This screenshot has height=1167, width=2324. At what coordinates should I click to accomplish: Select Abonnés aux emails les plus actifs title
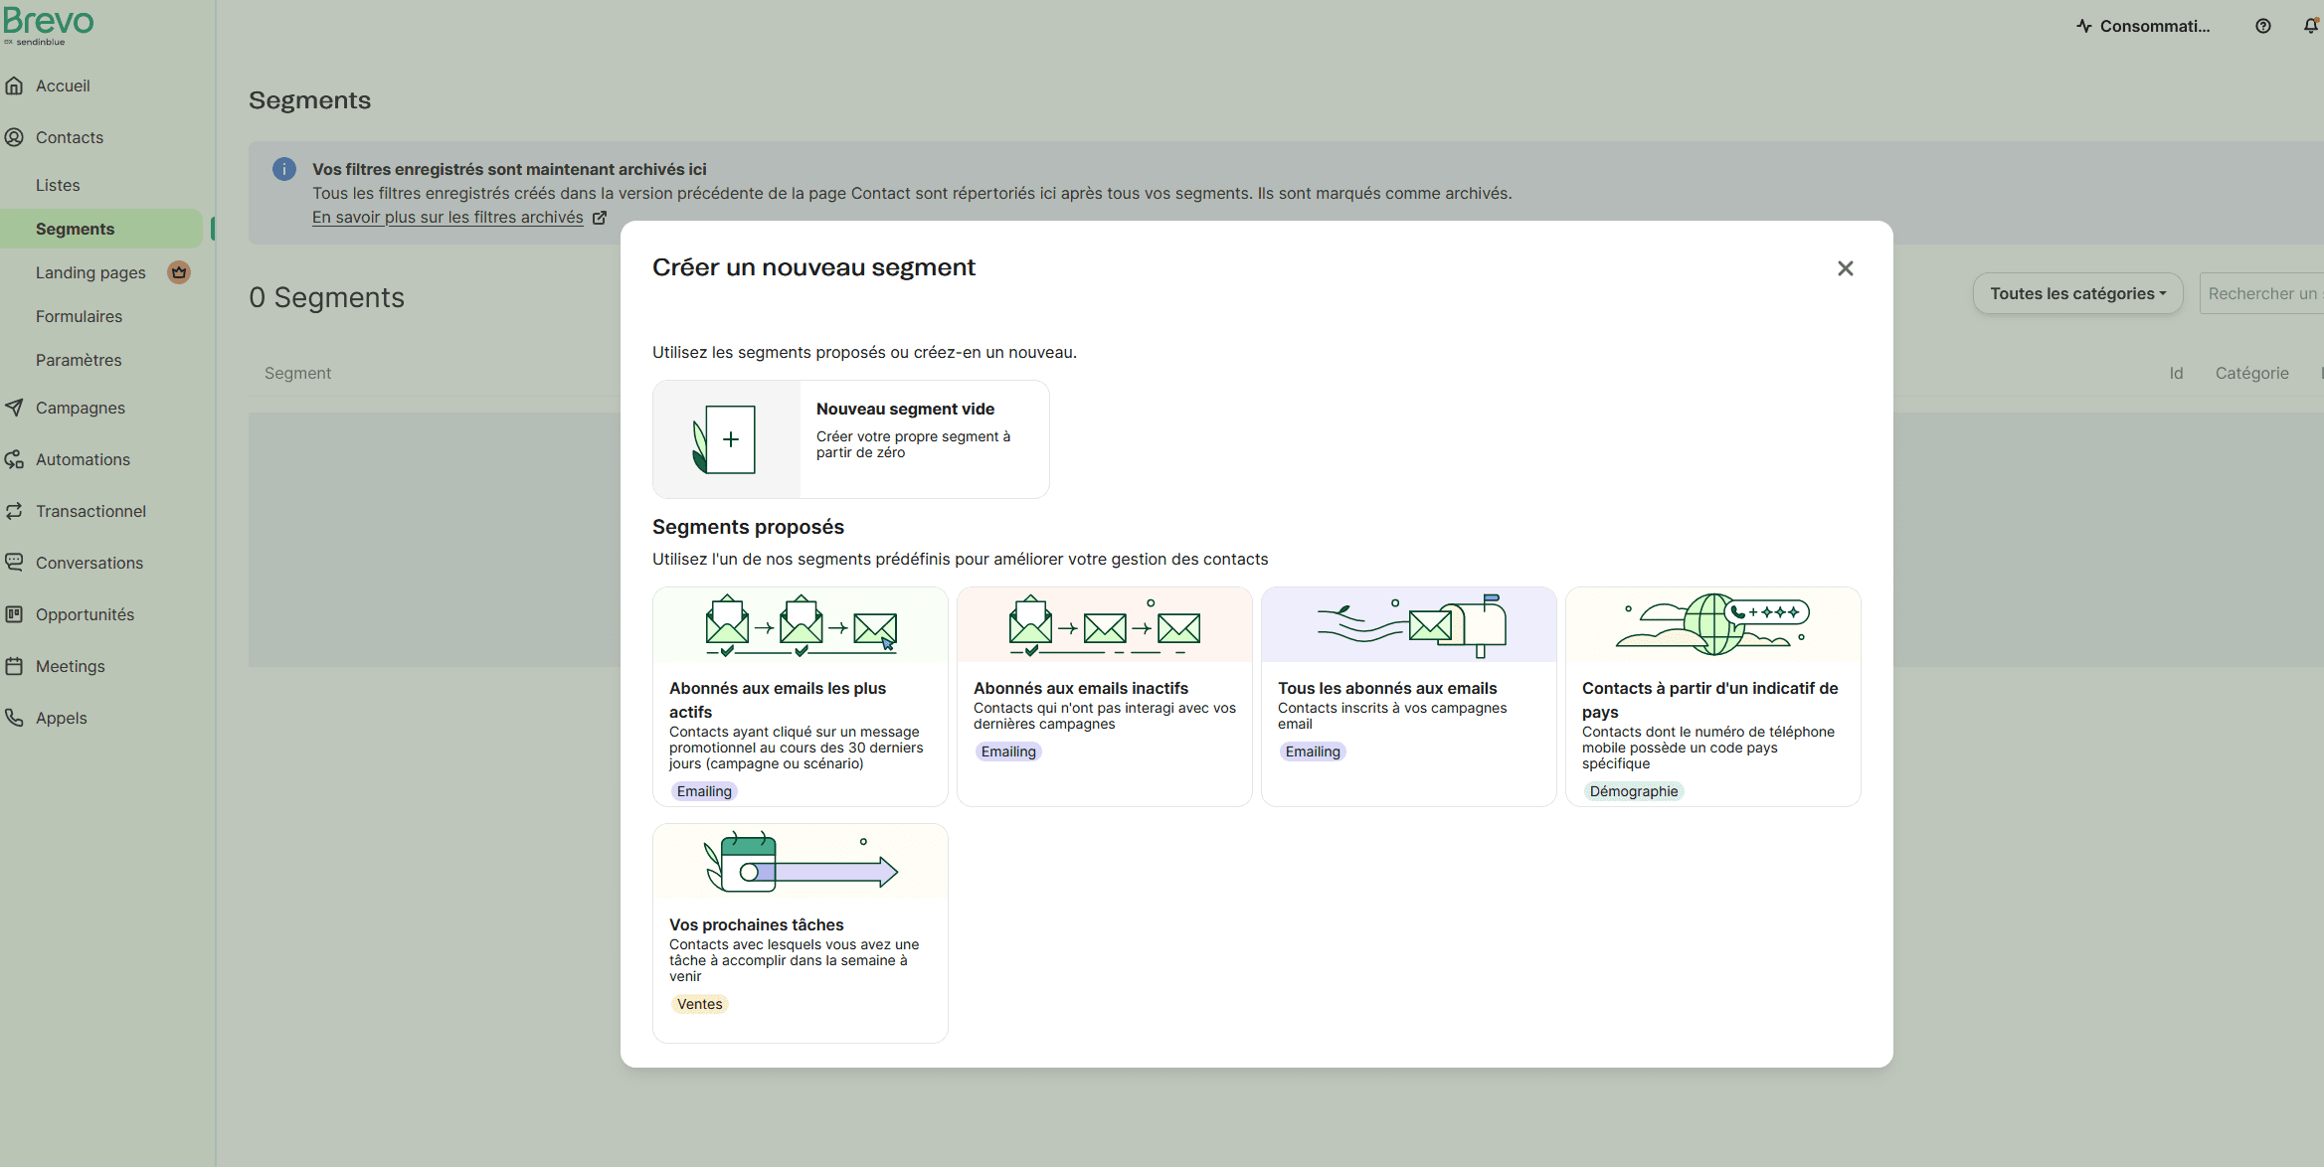778,700
